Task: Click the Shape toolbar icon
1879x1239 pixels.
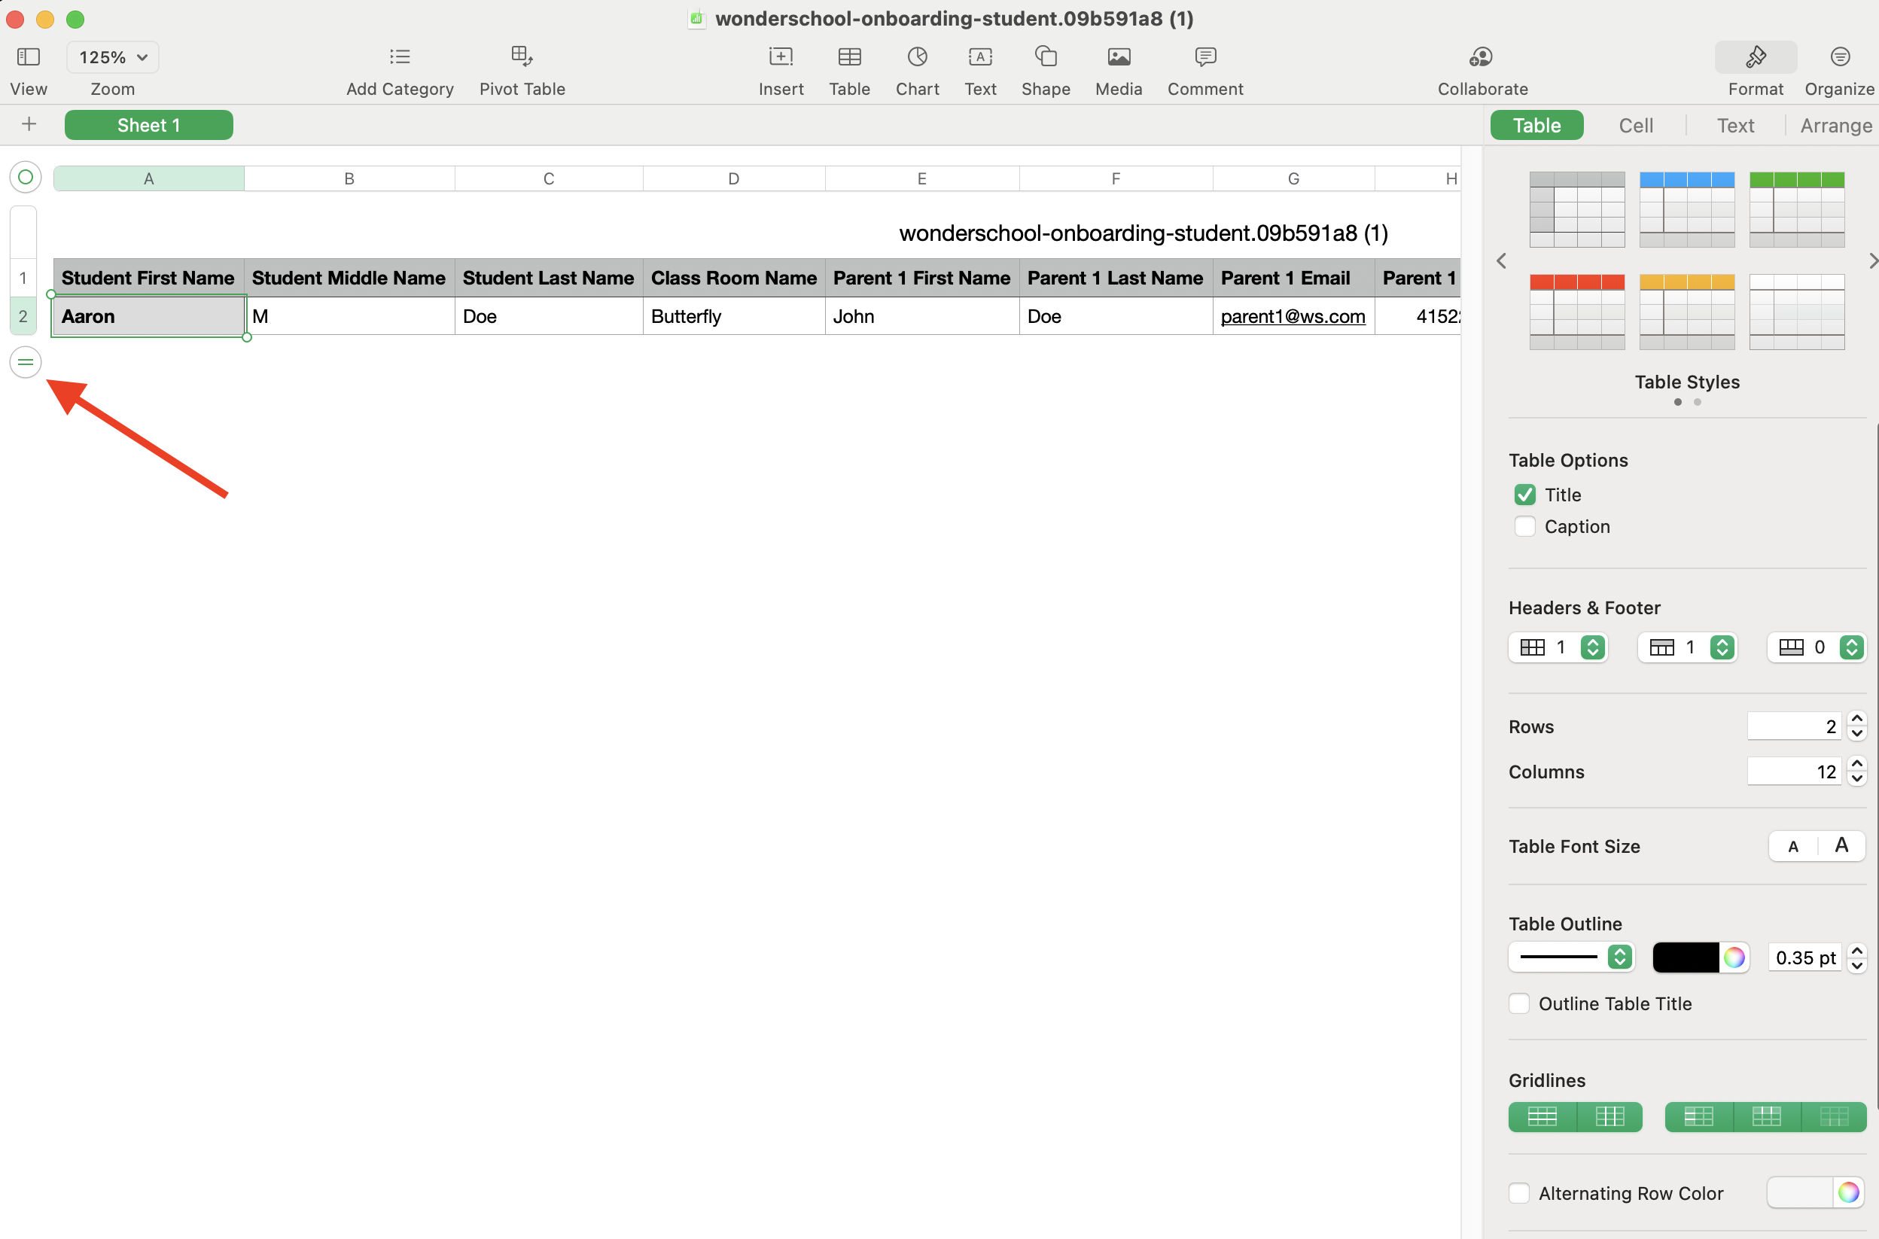Action: coord(1046,56)
